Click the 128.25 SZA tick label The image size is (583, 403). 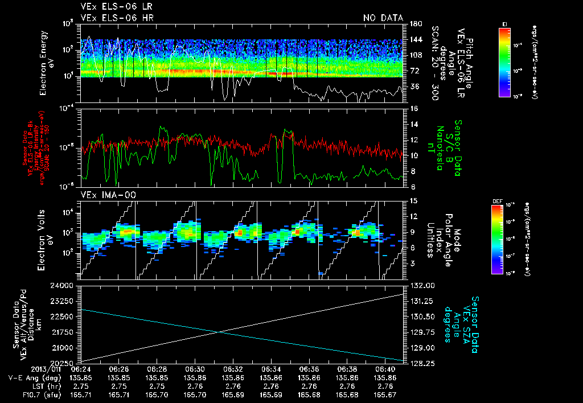422,363
